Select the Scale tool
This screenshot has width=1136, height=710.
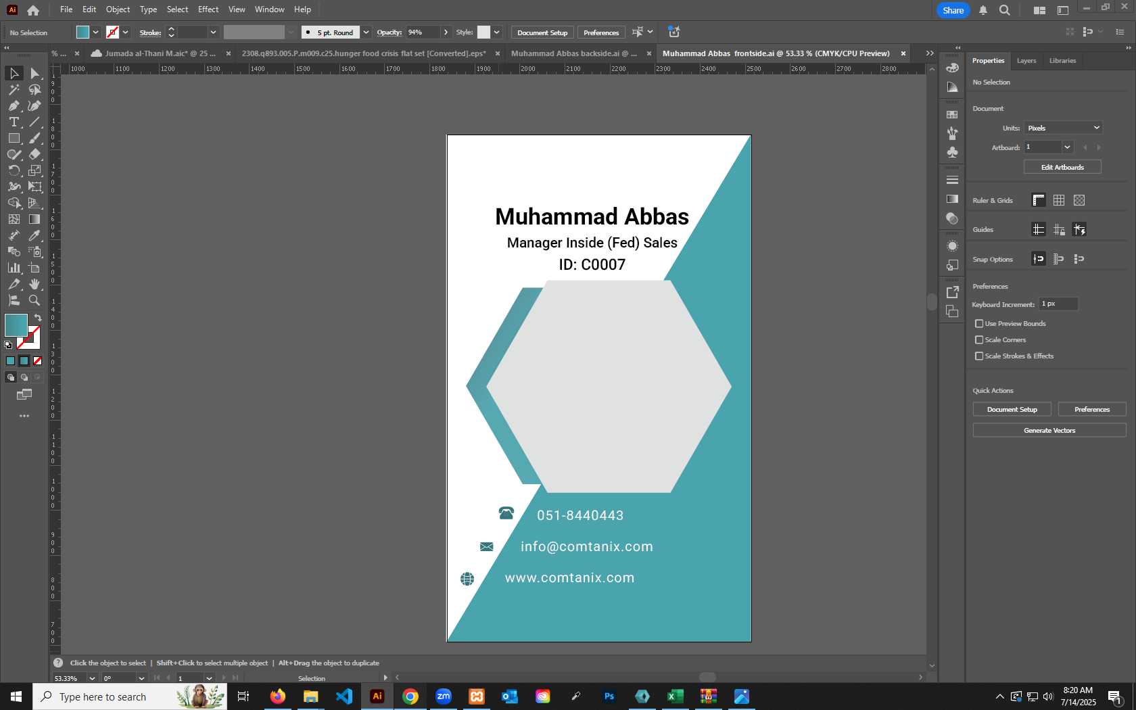(34, 170)
